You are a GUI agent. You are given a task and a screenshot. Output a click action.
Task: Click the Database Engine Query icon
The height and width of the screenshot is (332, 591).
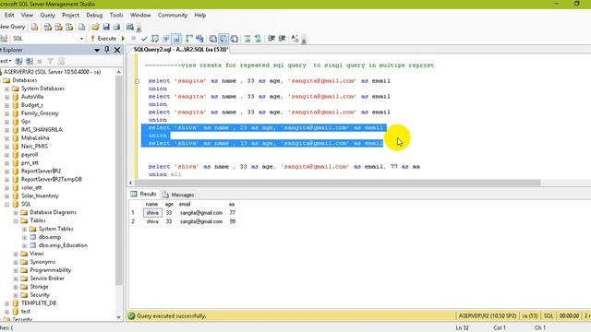(x=35, y=27)
